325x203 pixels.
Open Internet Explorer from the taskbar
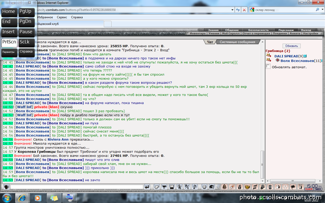point(22,198)
